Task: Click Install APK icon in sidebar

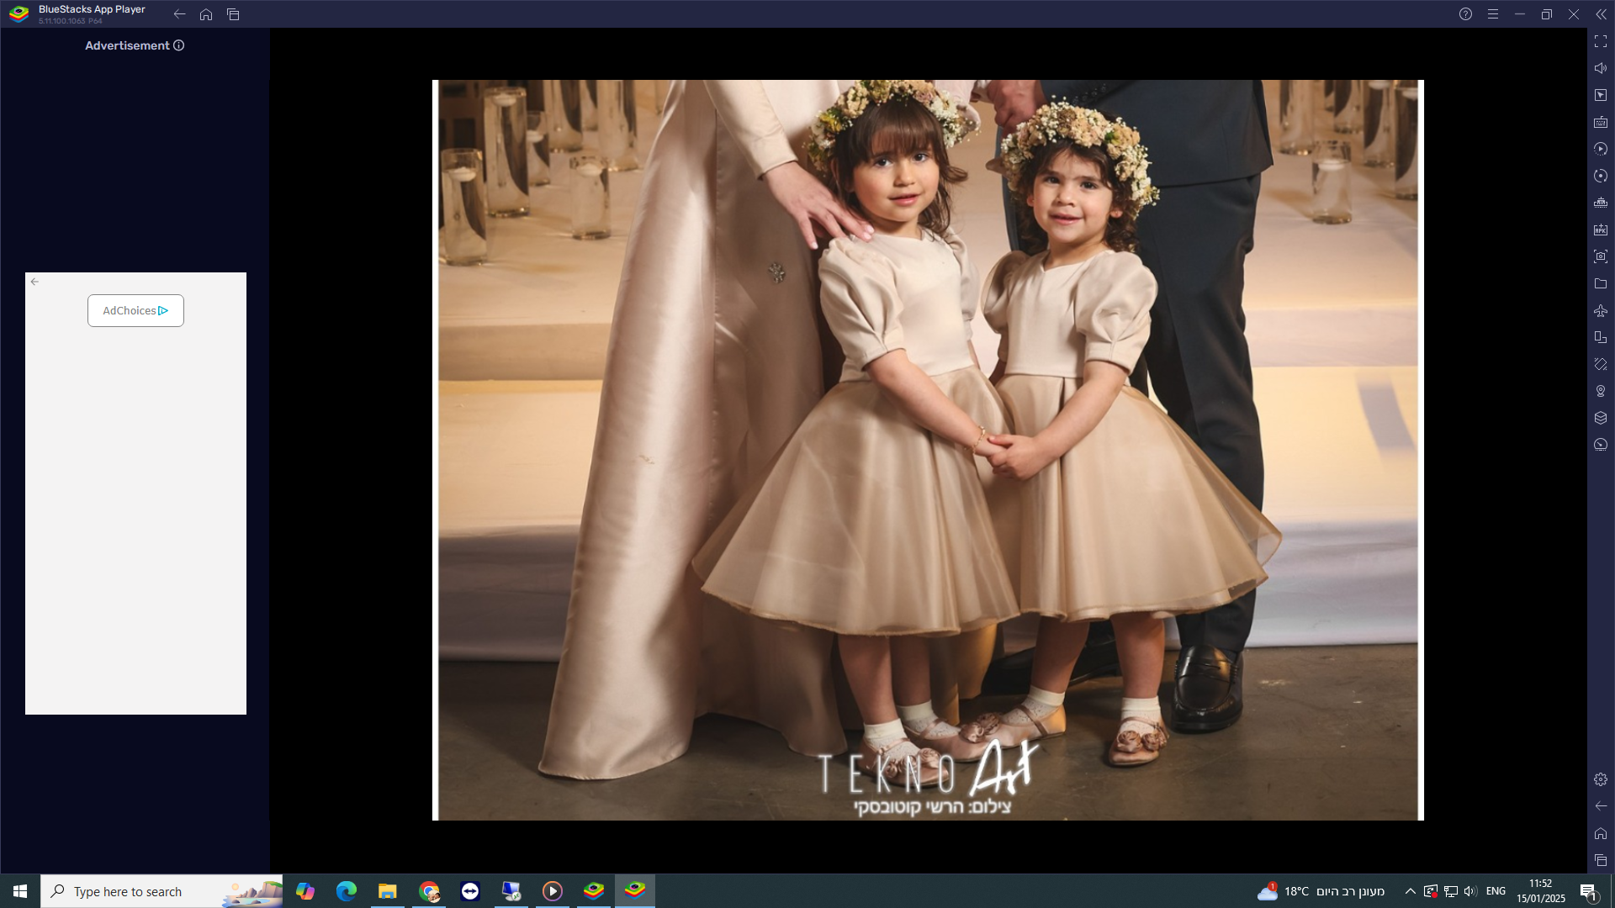Action: tap(1600, 230)
